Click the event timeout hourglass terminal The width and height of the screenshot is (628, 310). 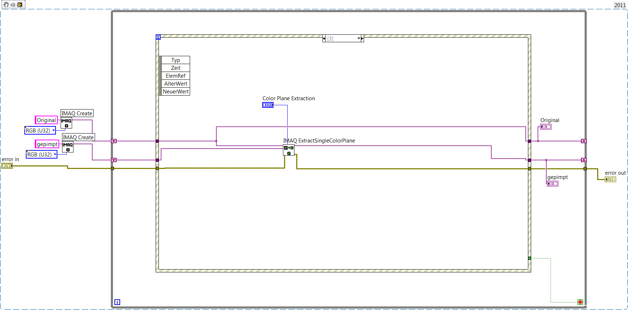(158, 37)
